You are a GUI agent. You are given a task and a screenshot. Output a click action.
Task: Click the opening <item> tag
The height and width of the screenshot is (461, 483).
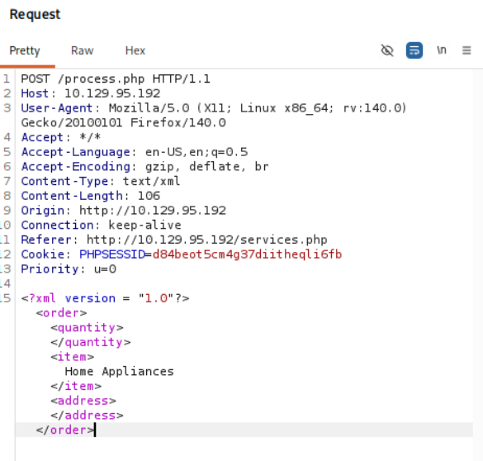point(73,357)
